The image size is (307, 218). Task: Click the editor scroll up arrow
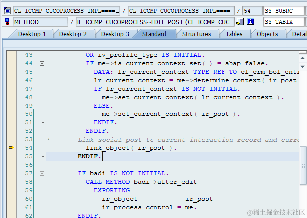[x=303, y=58]
